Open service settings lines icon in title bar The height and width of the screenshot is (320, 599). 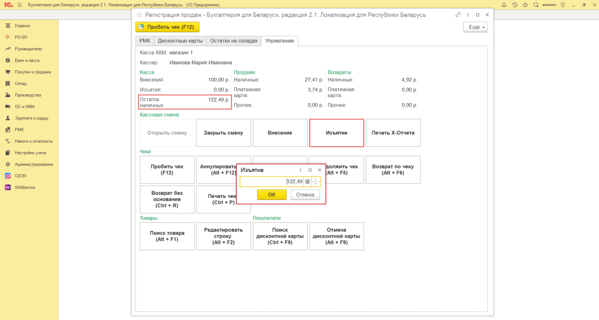[563, 5]
